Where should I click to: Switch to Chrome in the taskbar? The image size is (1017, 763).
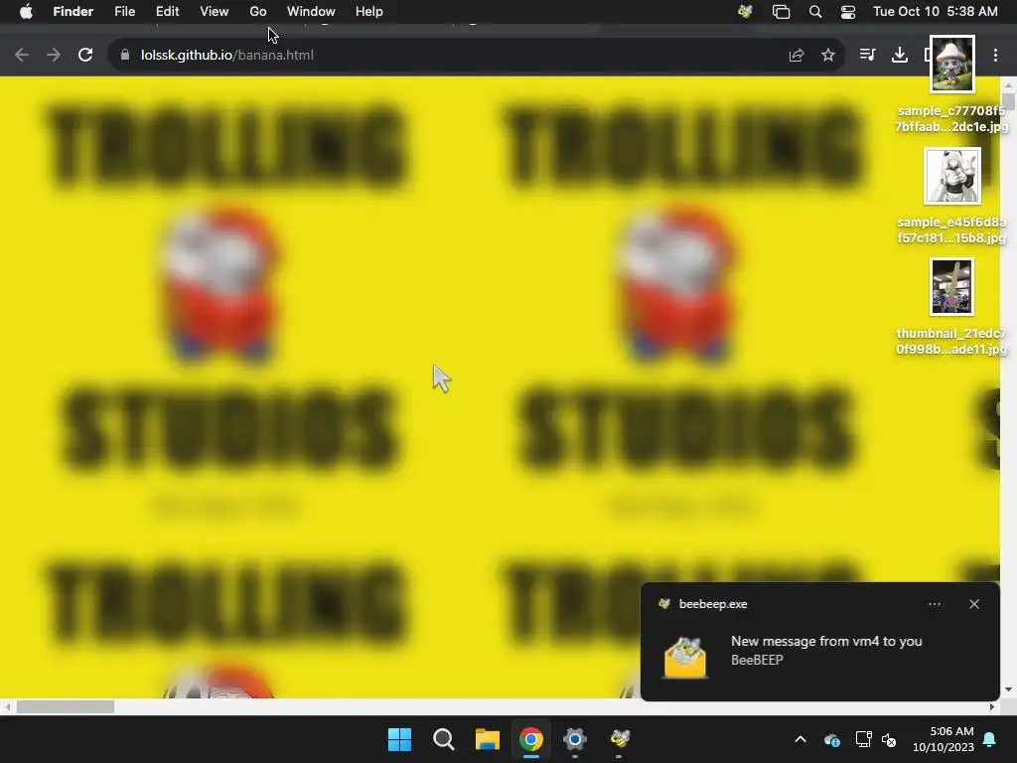coord(531,739)
